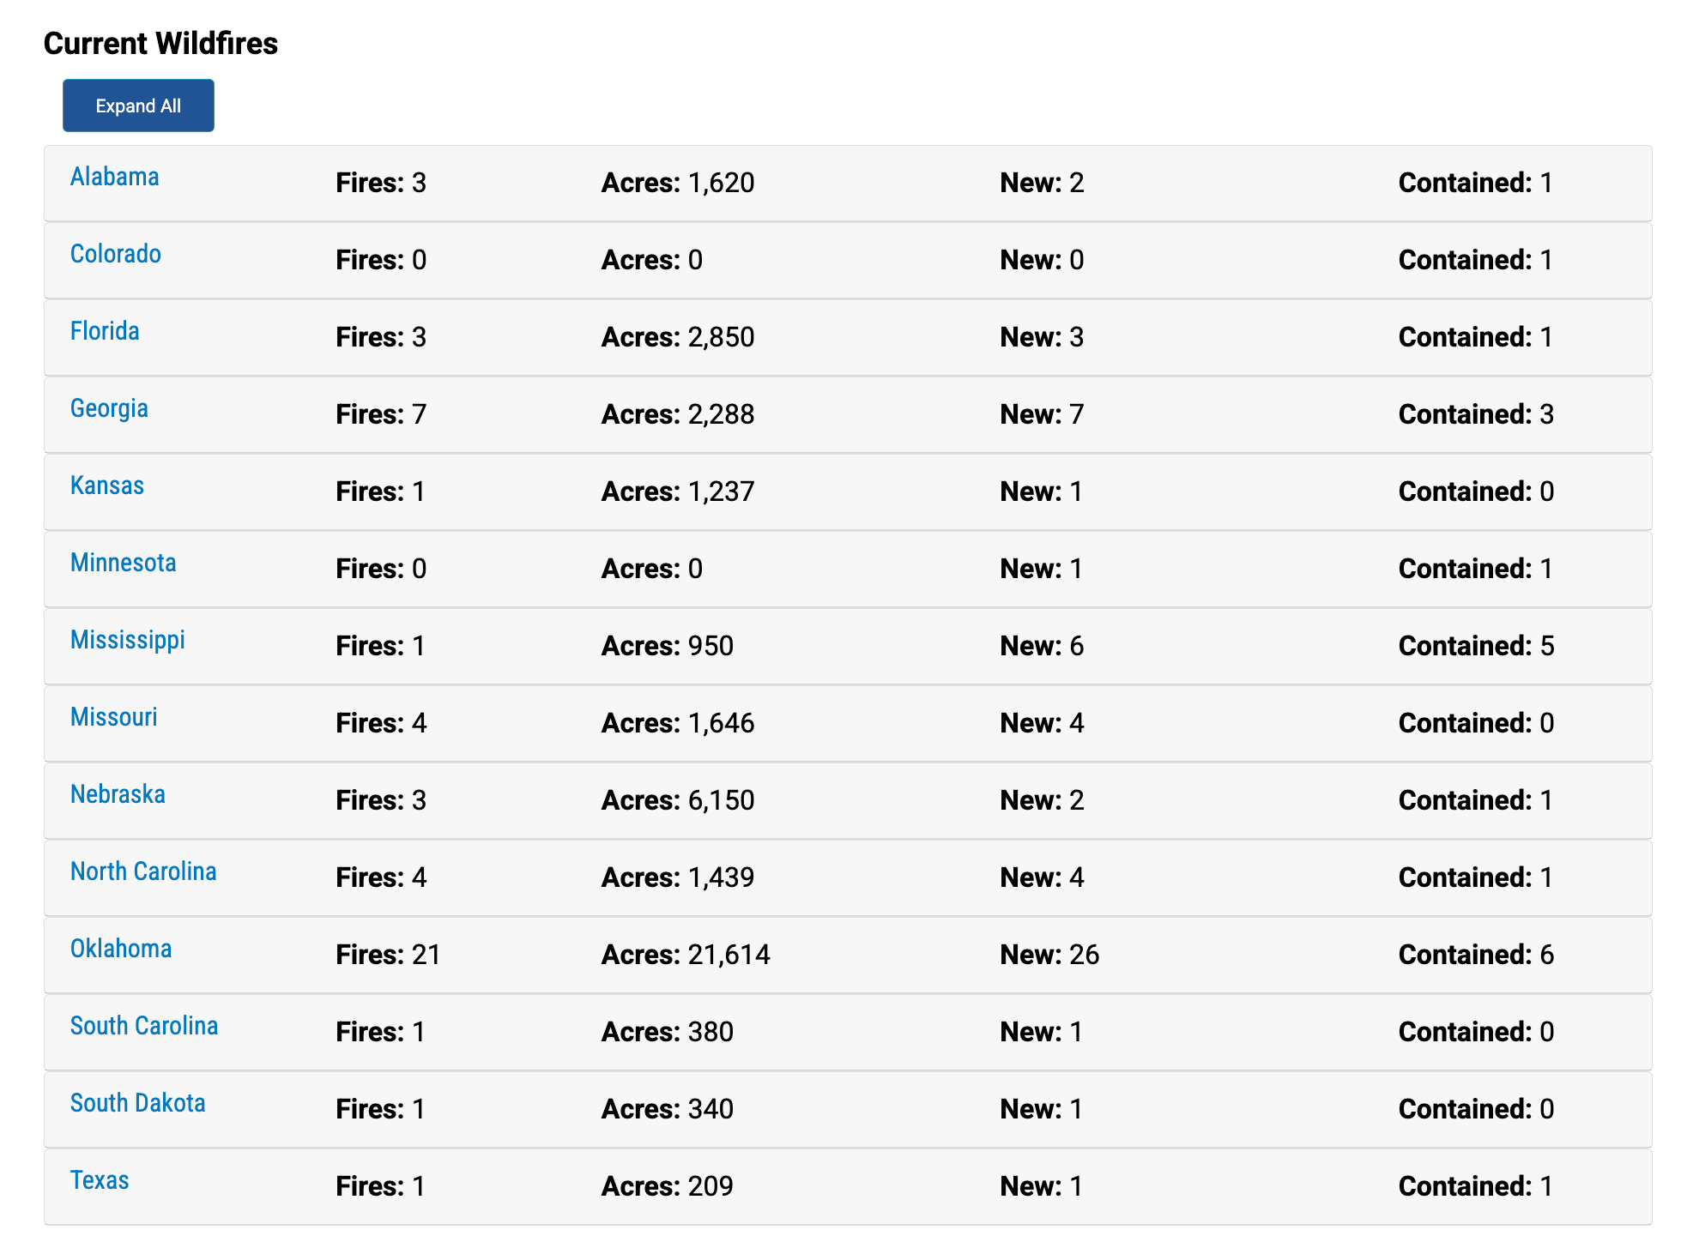This screenshot has width=1687, height=1242.
Task: Expand the Oklahoma wildfire row
Action: pos(120,949)
